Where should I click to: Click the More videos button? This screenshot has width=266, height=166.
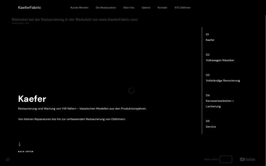tap(211, 159)
